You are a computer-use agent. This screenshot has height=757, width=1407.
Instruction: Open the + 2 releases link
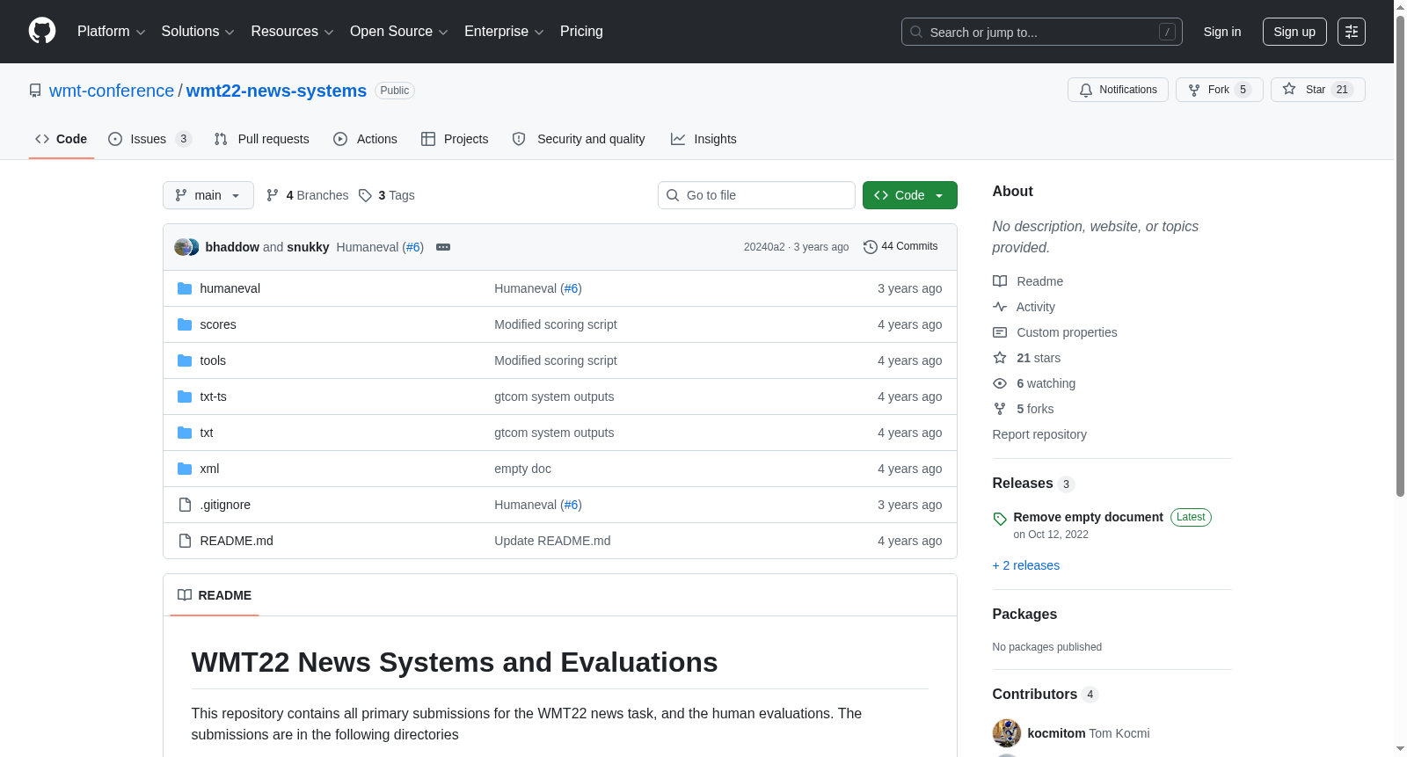(1026, 565)
